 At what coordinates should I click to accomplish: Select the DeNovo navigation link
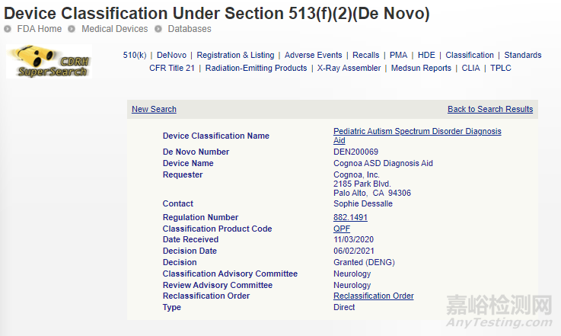point(171,55)
